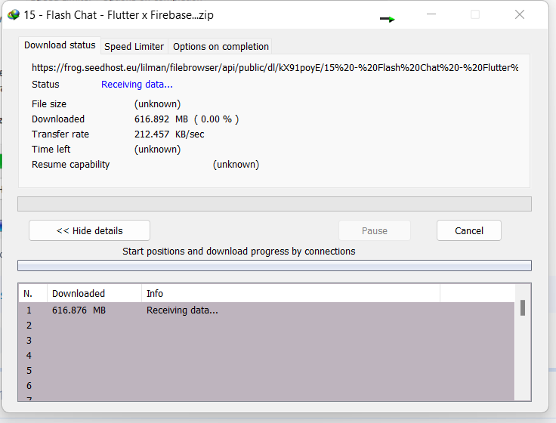The height and width of the screenshot is (423, 556).
Task: Select connection row number 5
Action: [x=267, y=371]
